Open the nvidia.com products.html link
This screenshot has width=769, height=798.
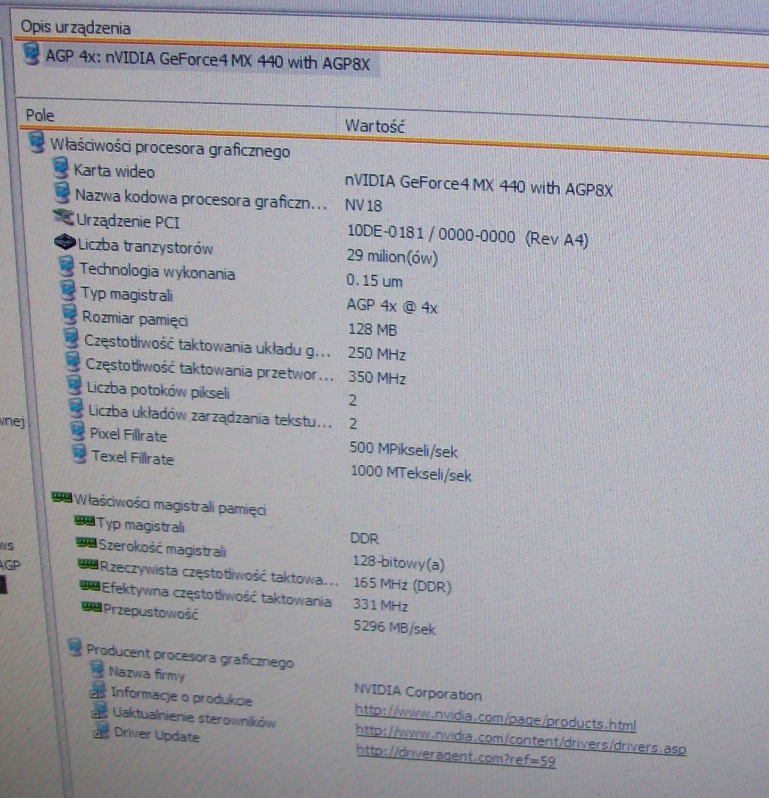pos(495,718)
